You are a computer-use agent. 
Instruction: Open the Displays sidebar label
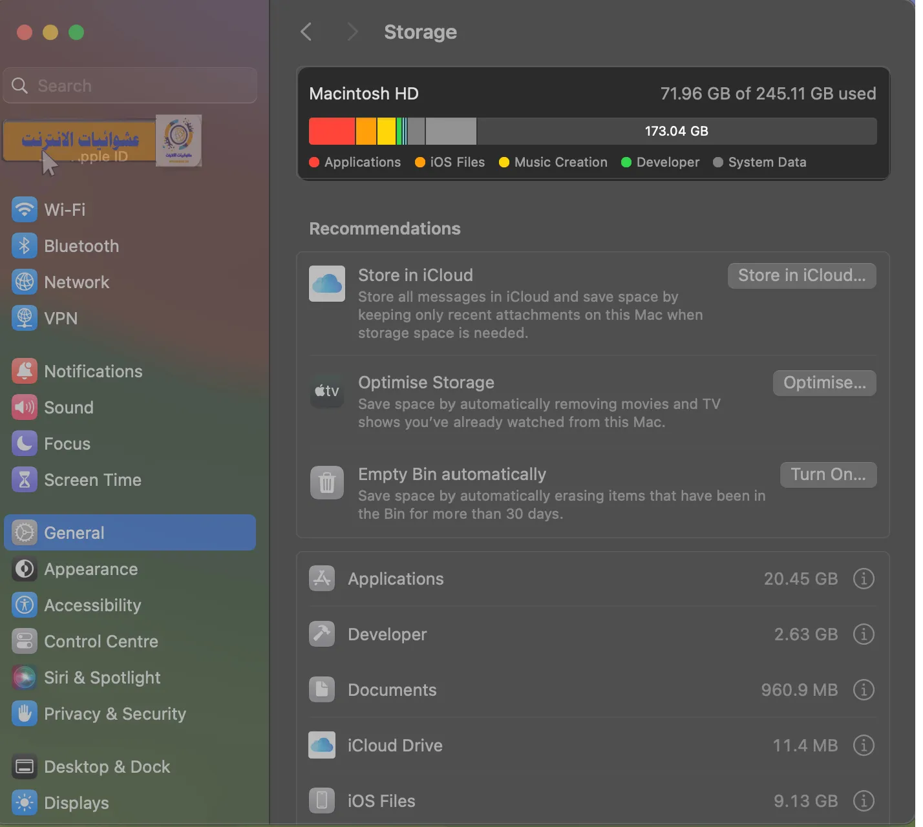tap(76, 803)
